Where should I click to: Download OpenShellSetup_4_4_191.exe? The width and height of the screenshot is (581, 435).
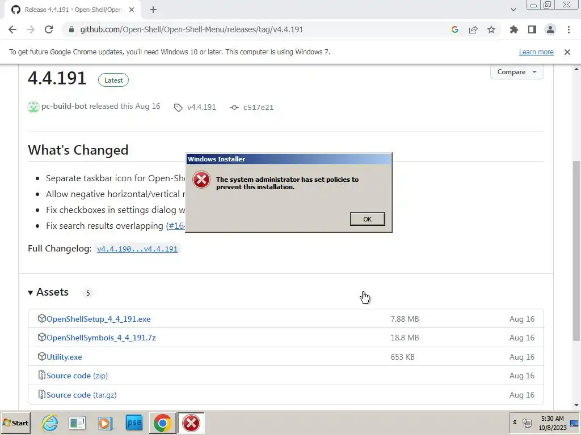[x=99, y=319]
